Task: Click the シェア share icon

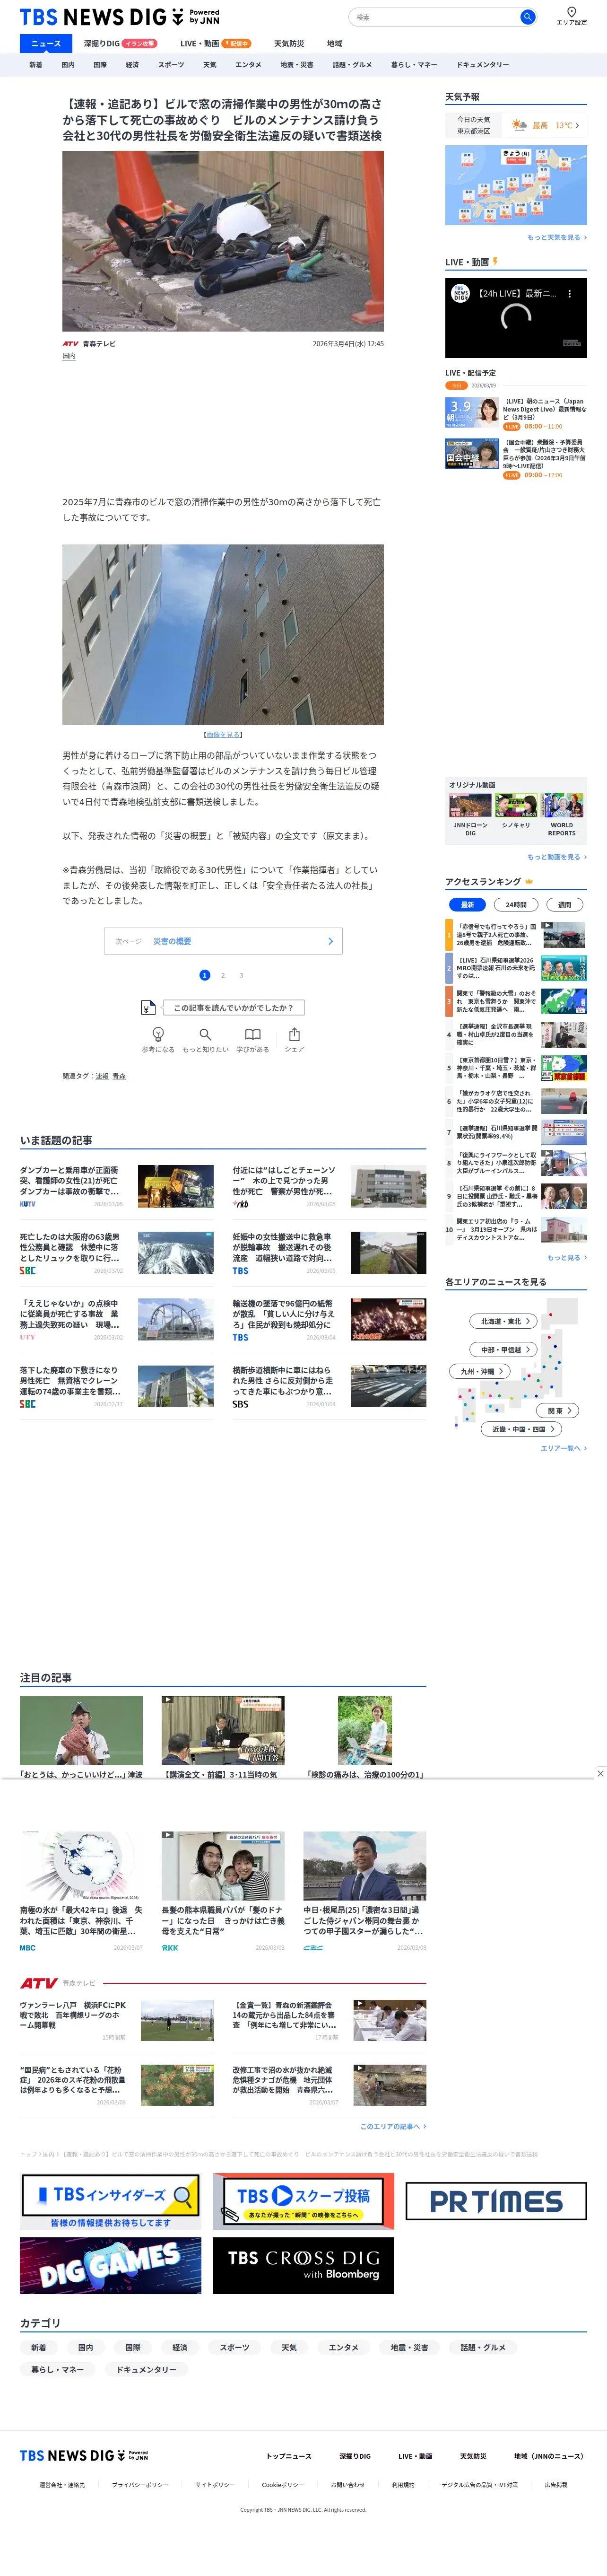Action: (294, 1035)
